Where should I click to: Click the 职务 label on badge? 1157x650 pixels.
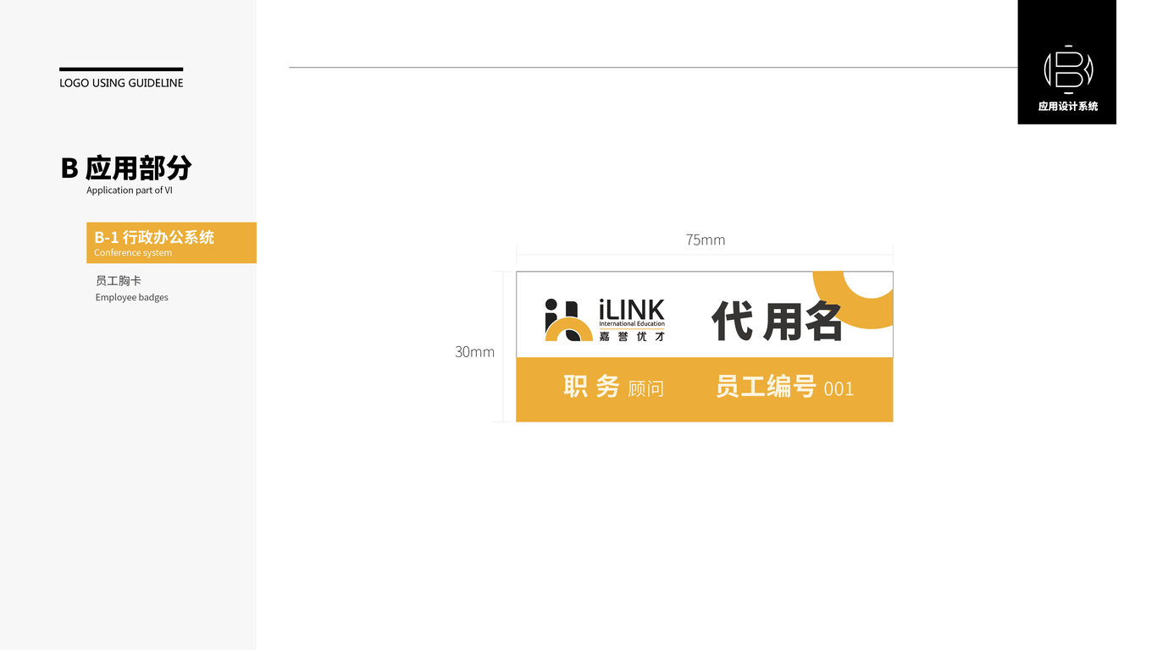pyautogui.click(x=591, y=387)
